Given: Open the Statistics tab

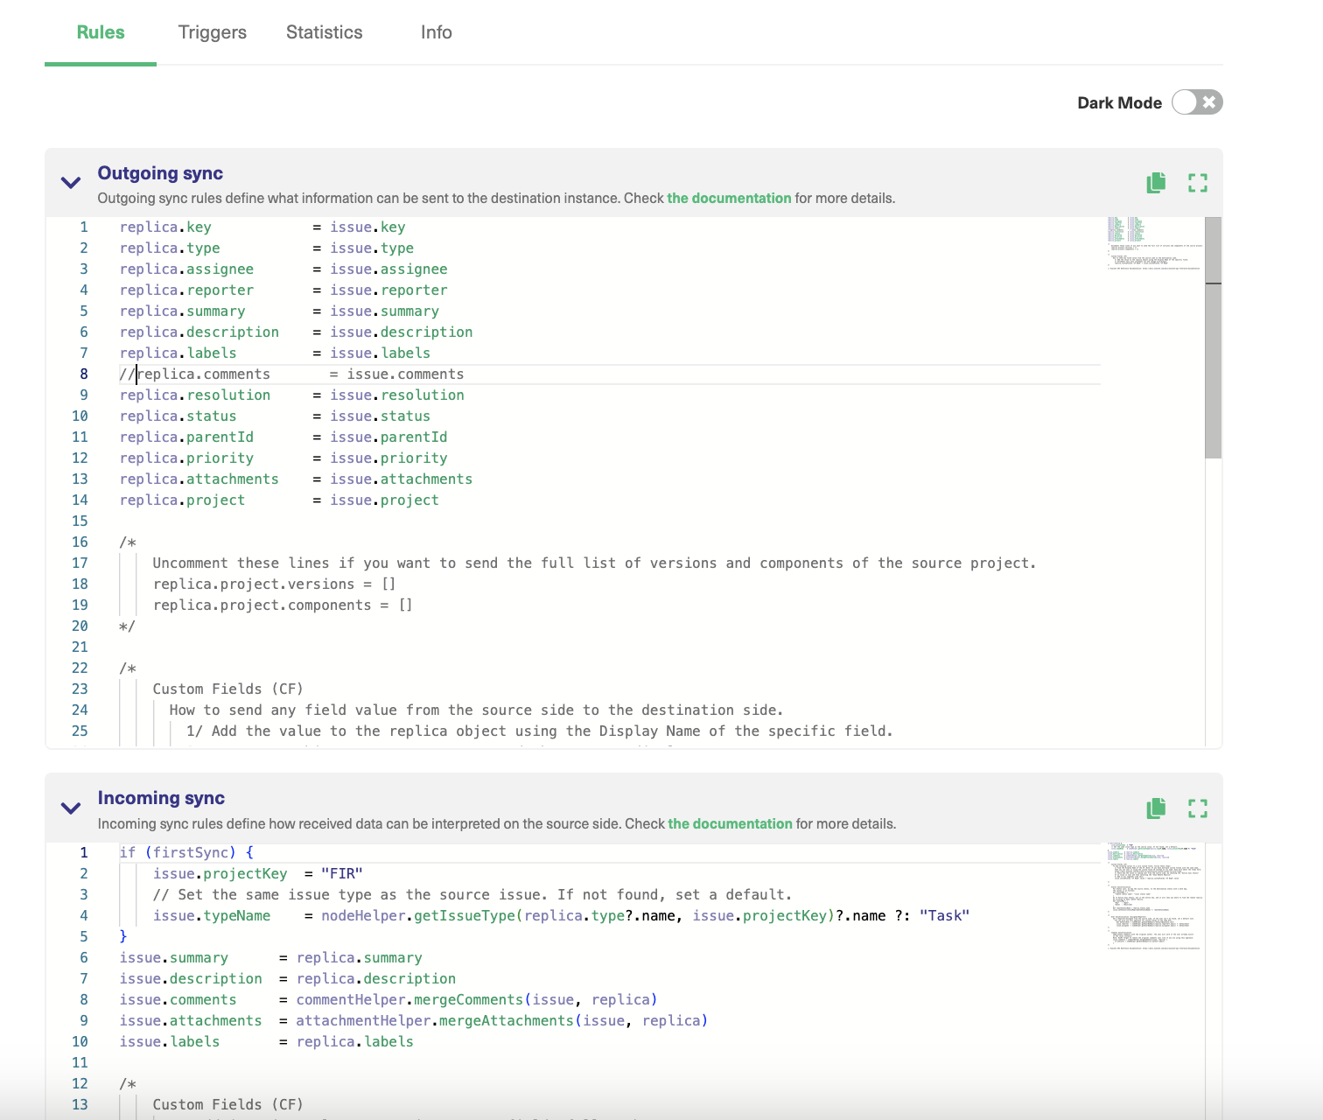Looking at the screenshot, I should (324, 32).
